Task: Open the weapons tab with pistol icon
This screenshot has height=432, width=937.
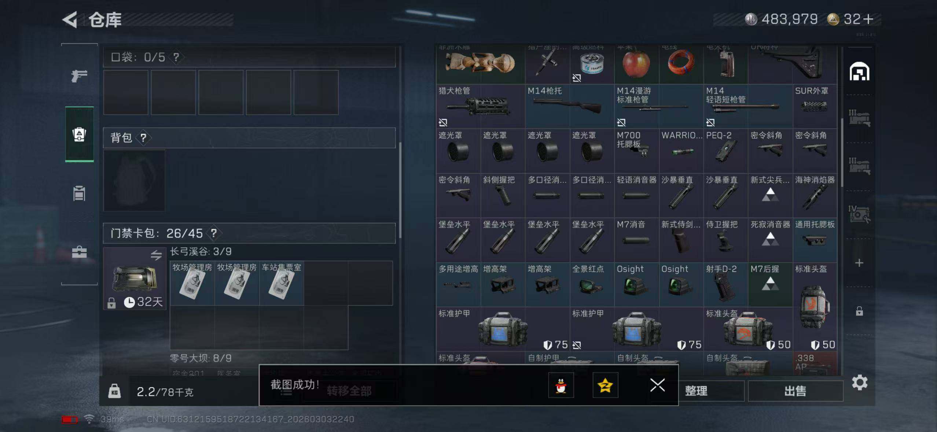Action: pyautogui.click(x=79, y=76)
